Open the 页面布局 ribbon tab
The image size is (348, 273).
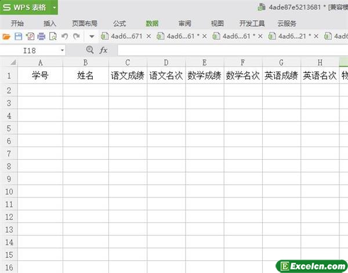point(85,23)
